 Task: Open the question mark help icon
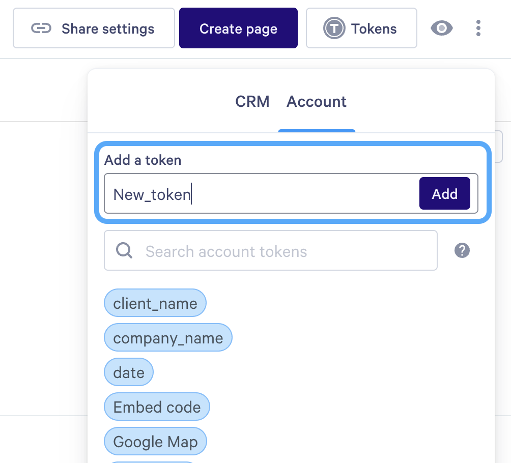pos(462,250)
